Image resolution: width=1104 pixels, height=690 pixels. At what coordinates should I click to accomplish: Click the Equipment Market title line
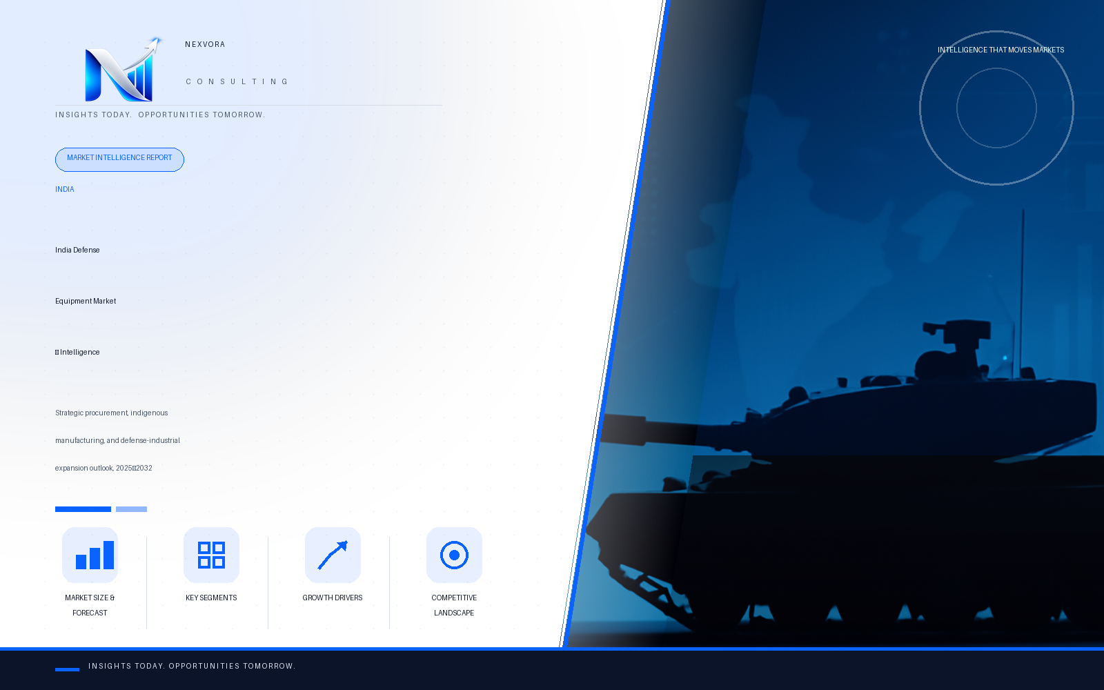[86, 301]
